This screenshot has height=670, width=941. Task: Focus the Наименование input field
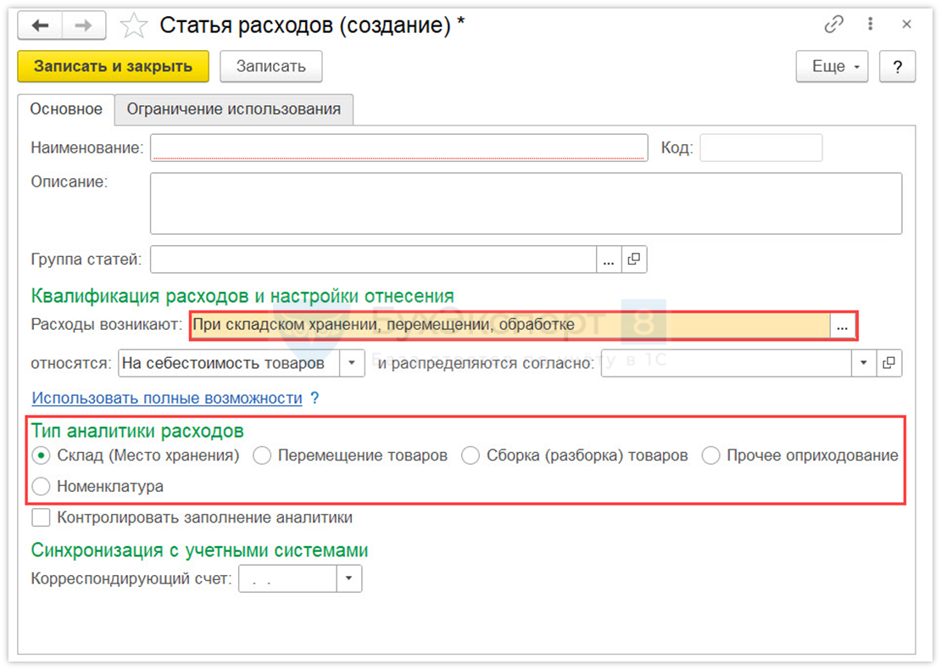point(398,148)
